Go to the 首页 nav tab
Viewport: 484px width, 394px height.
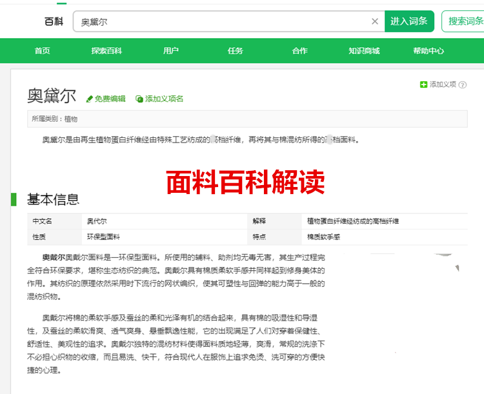click(42, 51)
